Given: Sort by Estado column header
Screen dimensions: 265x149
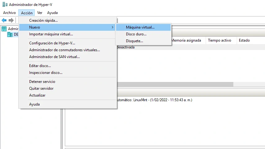Looking at the screenshot, I should point(251,40).
